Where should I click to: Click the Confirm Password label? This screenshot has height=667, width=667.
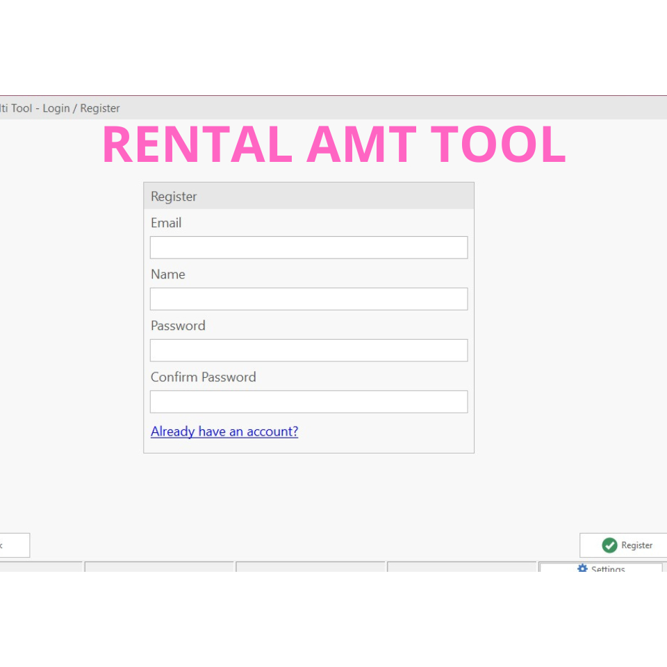pos(203,377)
